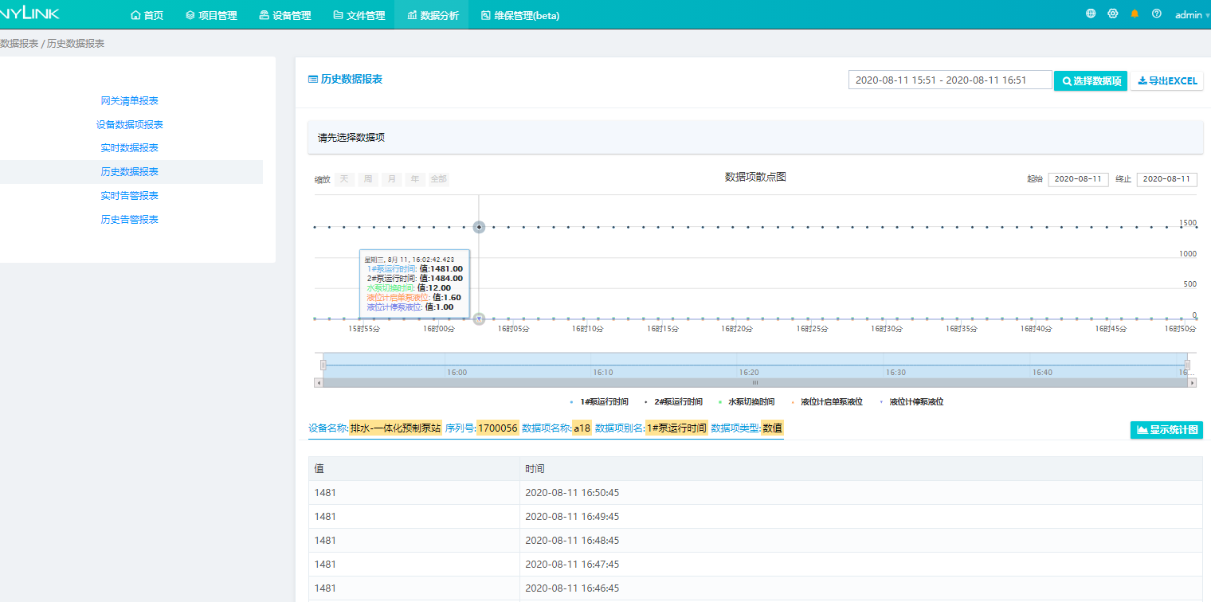Open 历史告警报表 report
The height and width of the screenshot is (602, 1211).
tap(129, 220)
